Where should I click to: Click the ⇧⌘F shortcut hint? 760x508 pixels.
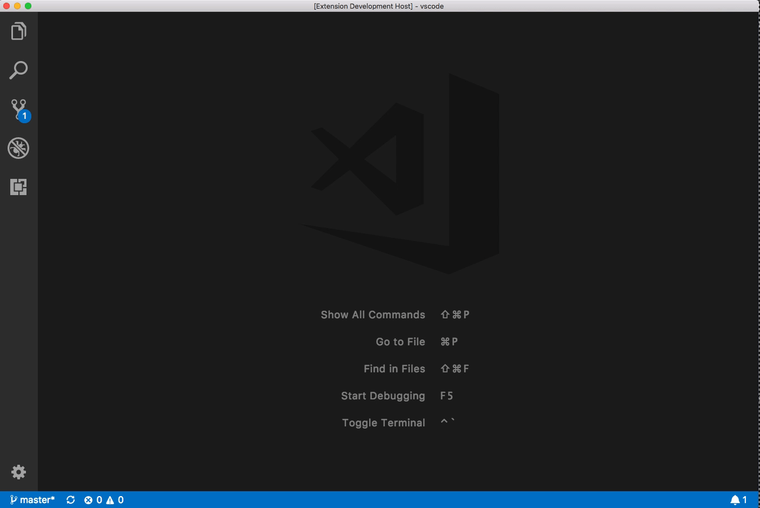455,369
